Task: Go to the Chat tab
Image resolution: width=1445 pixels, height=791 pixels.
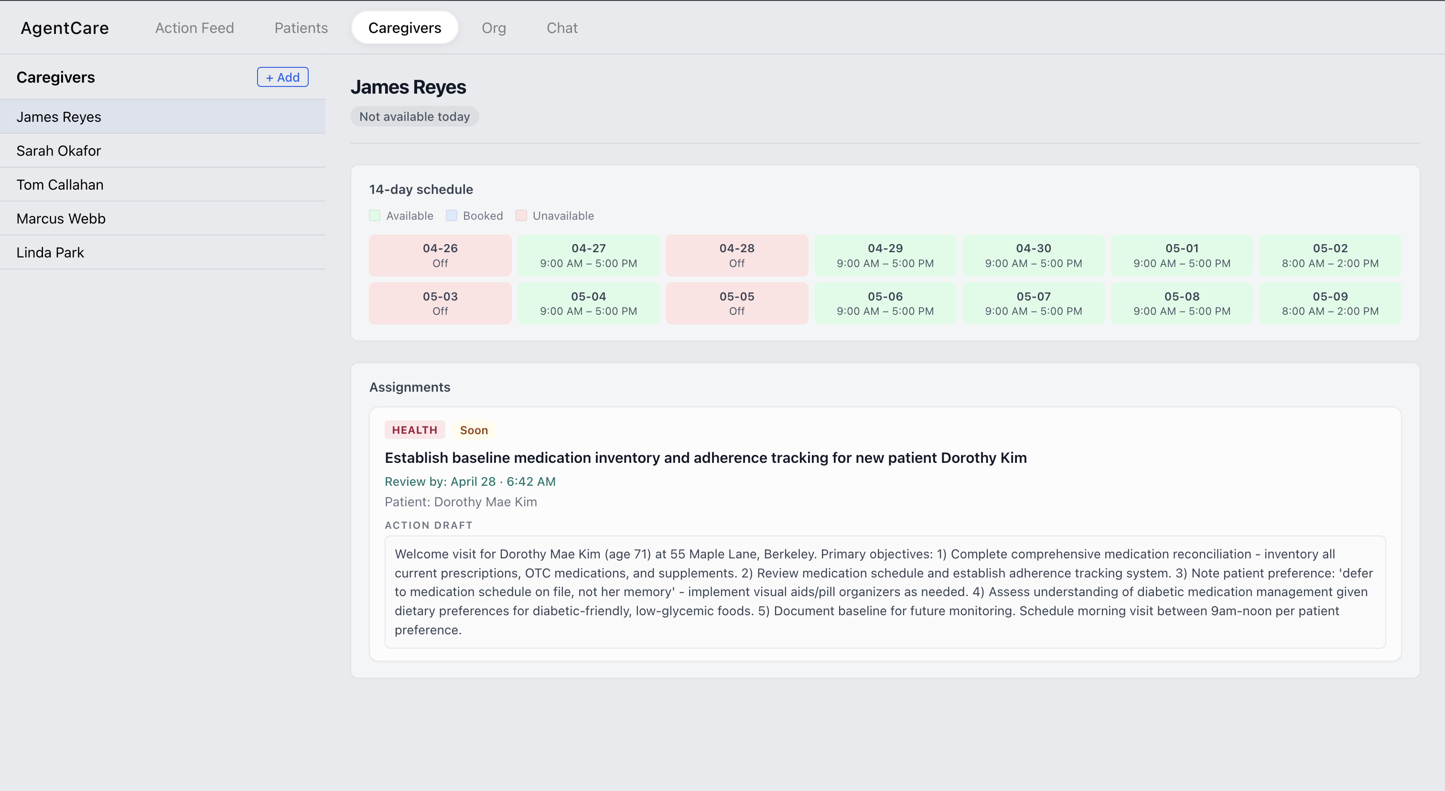Action: [x=561, y=28]
